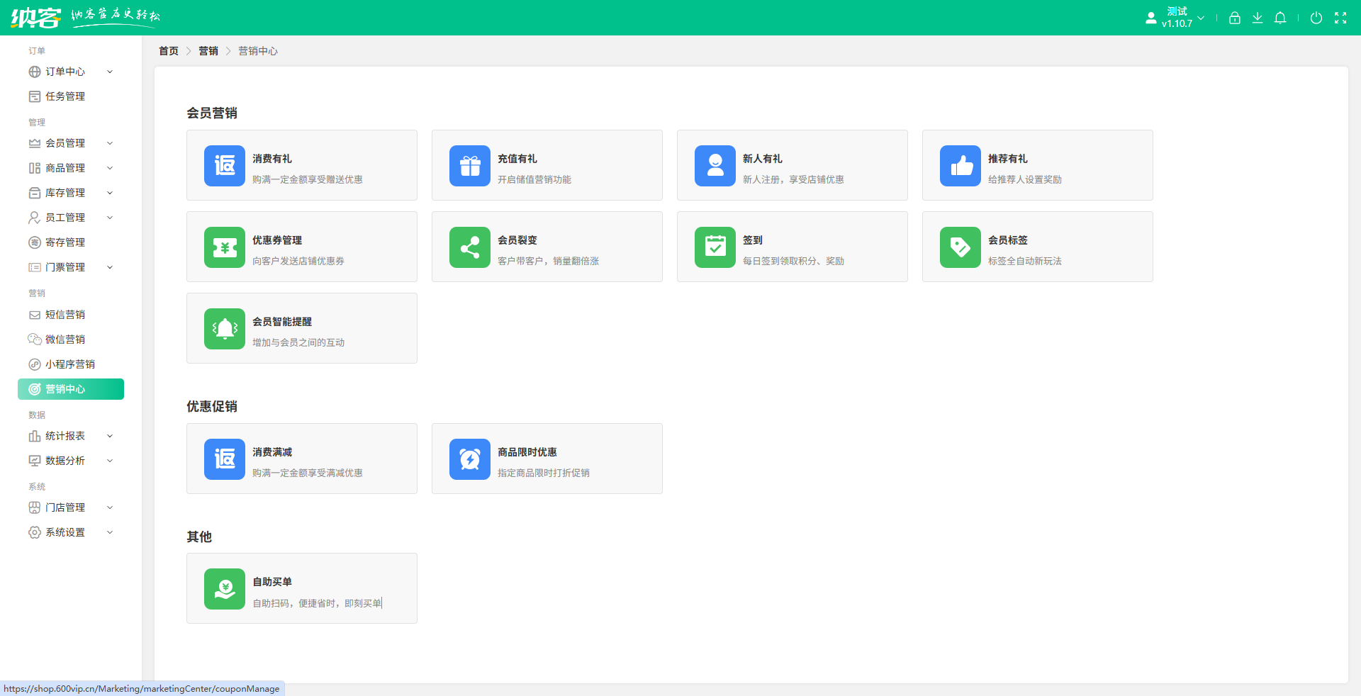The image size is (1361, 696).
Task: Toggle fullscreen mode icon
Action: tap(1340, 18)
